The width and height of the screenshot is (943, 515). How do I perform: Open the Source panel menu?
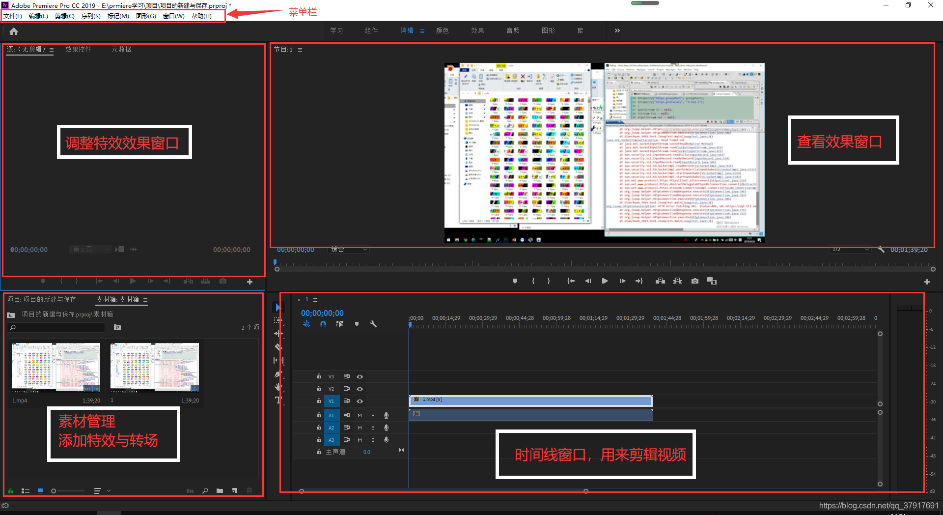pyautogui.click(x=51, y=50)
